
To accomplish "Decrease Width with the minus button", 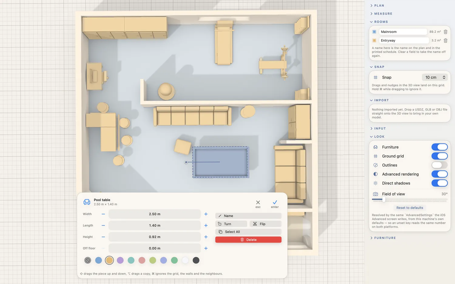I will 103,214.
